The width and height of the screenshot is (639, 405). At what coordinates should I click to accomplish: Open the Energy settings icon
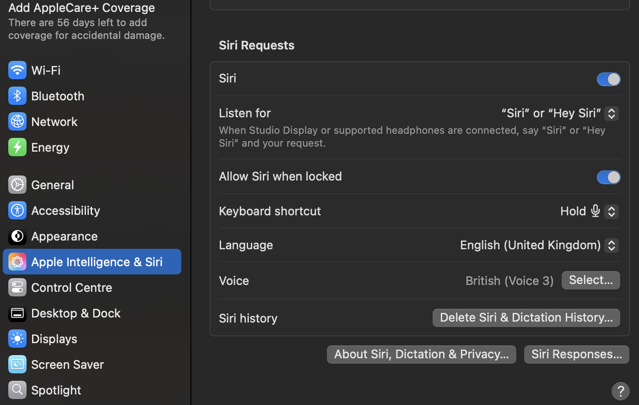coord(17,147)
